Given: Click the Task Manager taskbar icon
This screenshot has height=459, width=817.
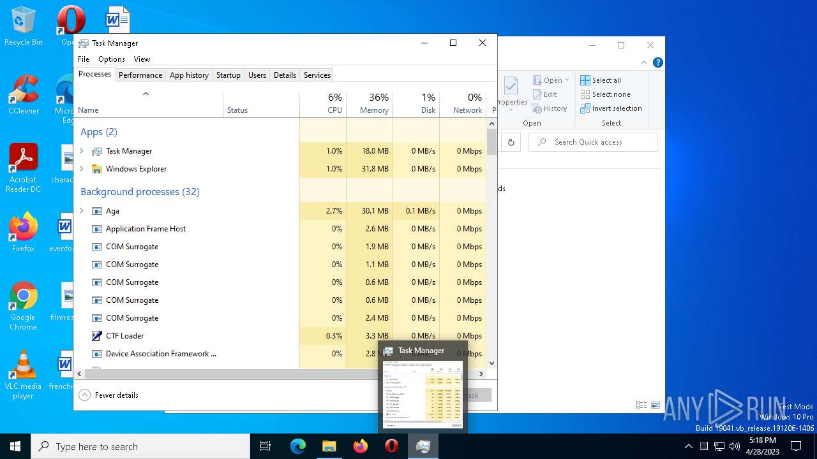Looking at the screenshot, I should [423, 446].
